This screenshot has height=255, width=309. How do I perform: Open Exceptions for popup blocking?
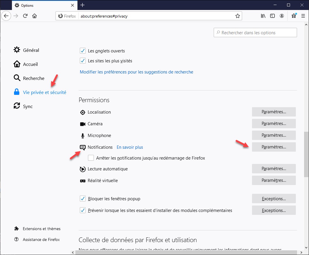[x=274, y=198]
